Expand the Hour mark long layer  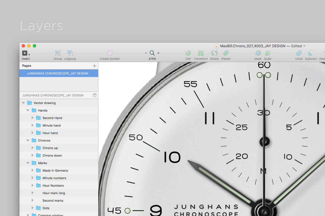pos(32,193)
